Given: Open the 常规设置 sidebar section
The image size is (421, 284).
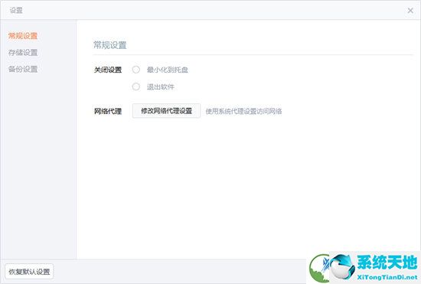Looking at the screenshot, I should pyautogui.click(x=23, y=36).
